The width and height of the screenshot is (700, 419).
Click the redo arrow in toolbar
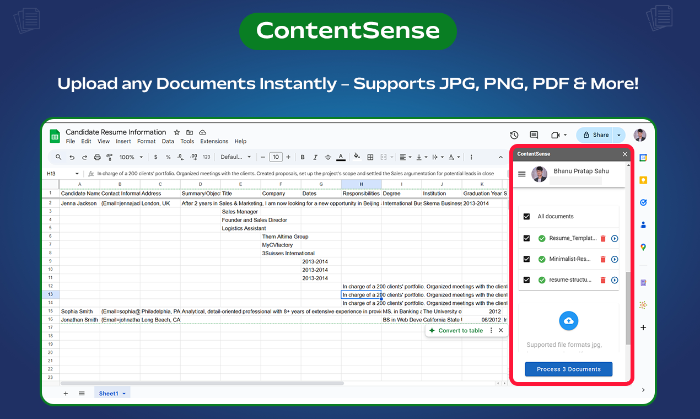[x=84, y=157]
